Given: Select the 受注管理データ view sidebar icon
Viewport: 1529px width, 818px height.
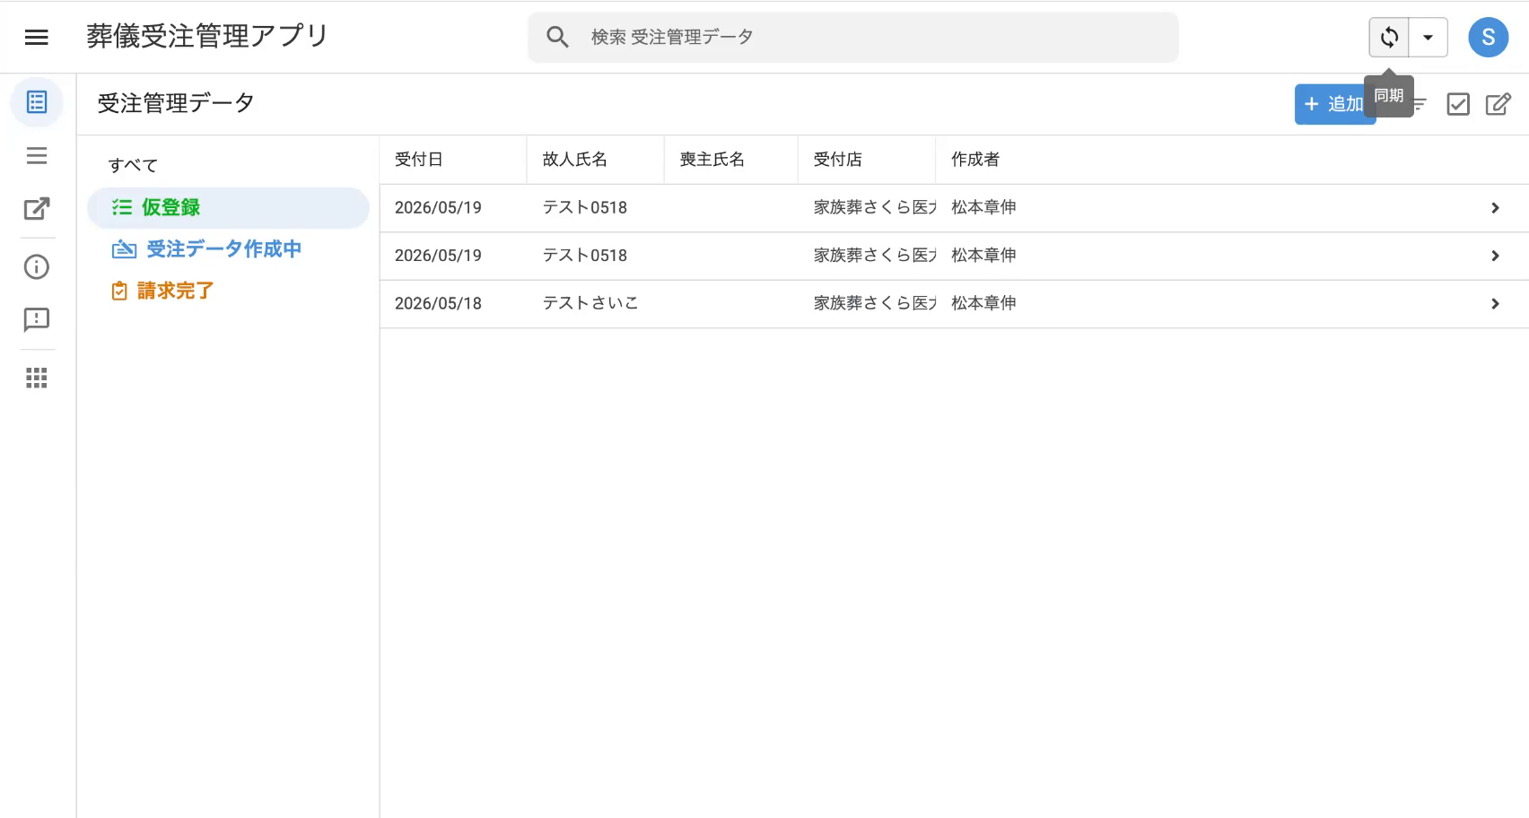Looking at the screenshot, I should coord(37,102).
